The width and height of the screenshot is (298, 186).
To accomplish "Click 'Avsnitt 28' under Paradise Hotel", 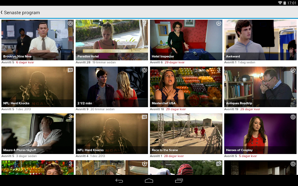I will (83, 62).
